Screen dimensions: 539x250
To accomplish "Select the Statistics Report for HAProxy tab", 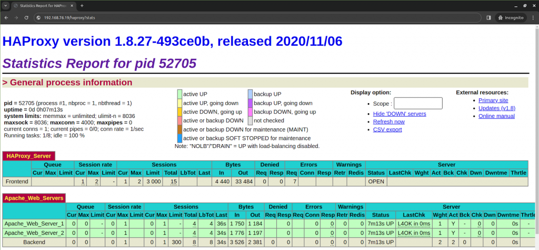I will (x=44, y=6).
